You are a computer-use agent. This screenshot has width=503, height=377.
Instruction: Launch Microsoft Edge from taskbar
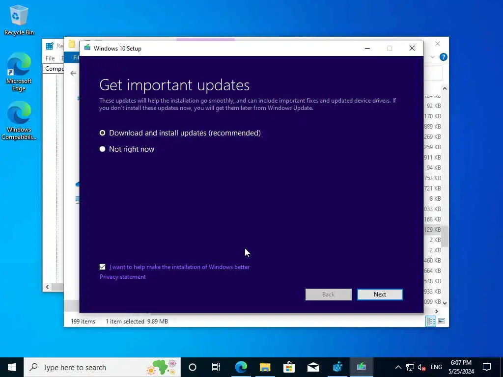point(241,367)
